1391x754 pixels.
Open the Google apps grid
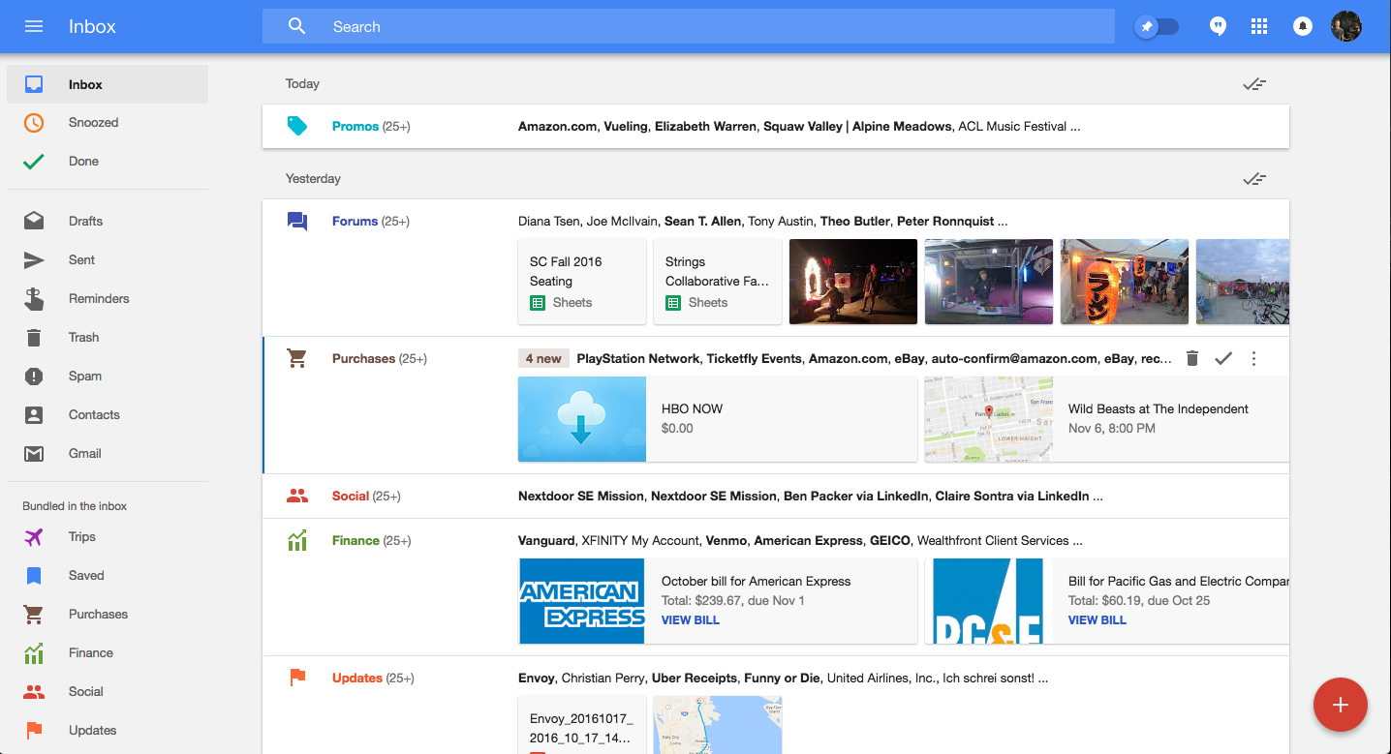tap(1259, 26)
